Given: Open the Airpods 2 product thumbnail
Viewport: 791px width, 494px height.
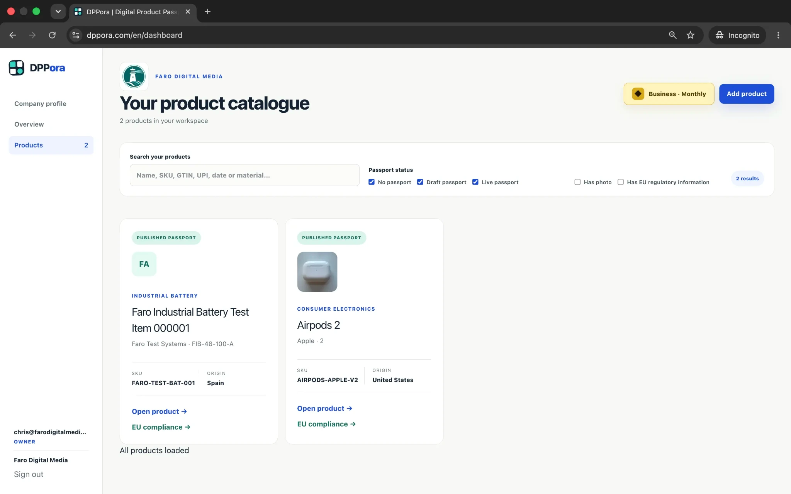Looking at the screenshot, I should (x=317, y=272).
